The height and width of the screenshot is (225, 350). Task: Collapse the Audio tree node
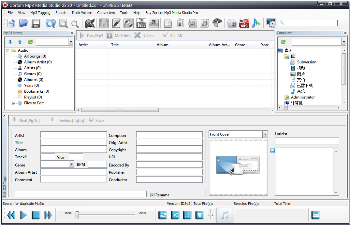coord(7,51)
